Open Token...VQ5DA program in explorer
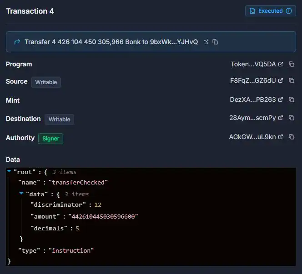This screenshot has height=274, width=302. tap(281, 64)
